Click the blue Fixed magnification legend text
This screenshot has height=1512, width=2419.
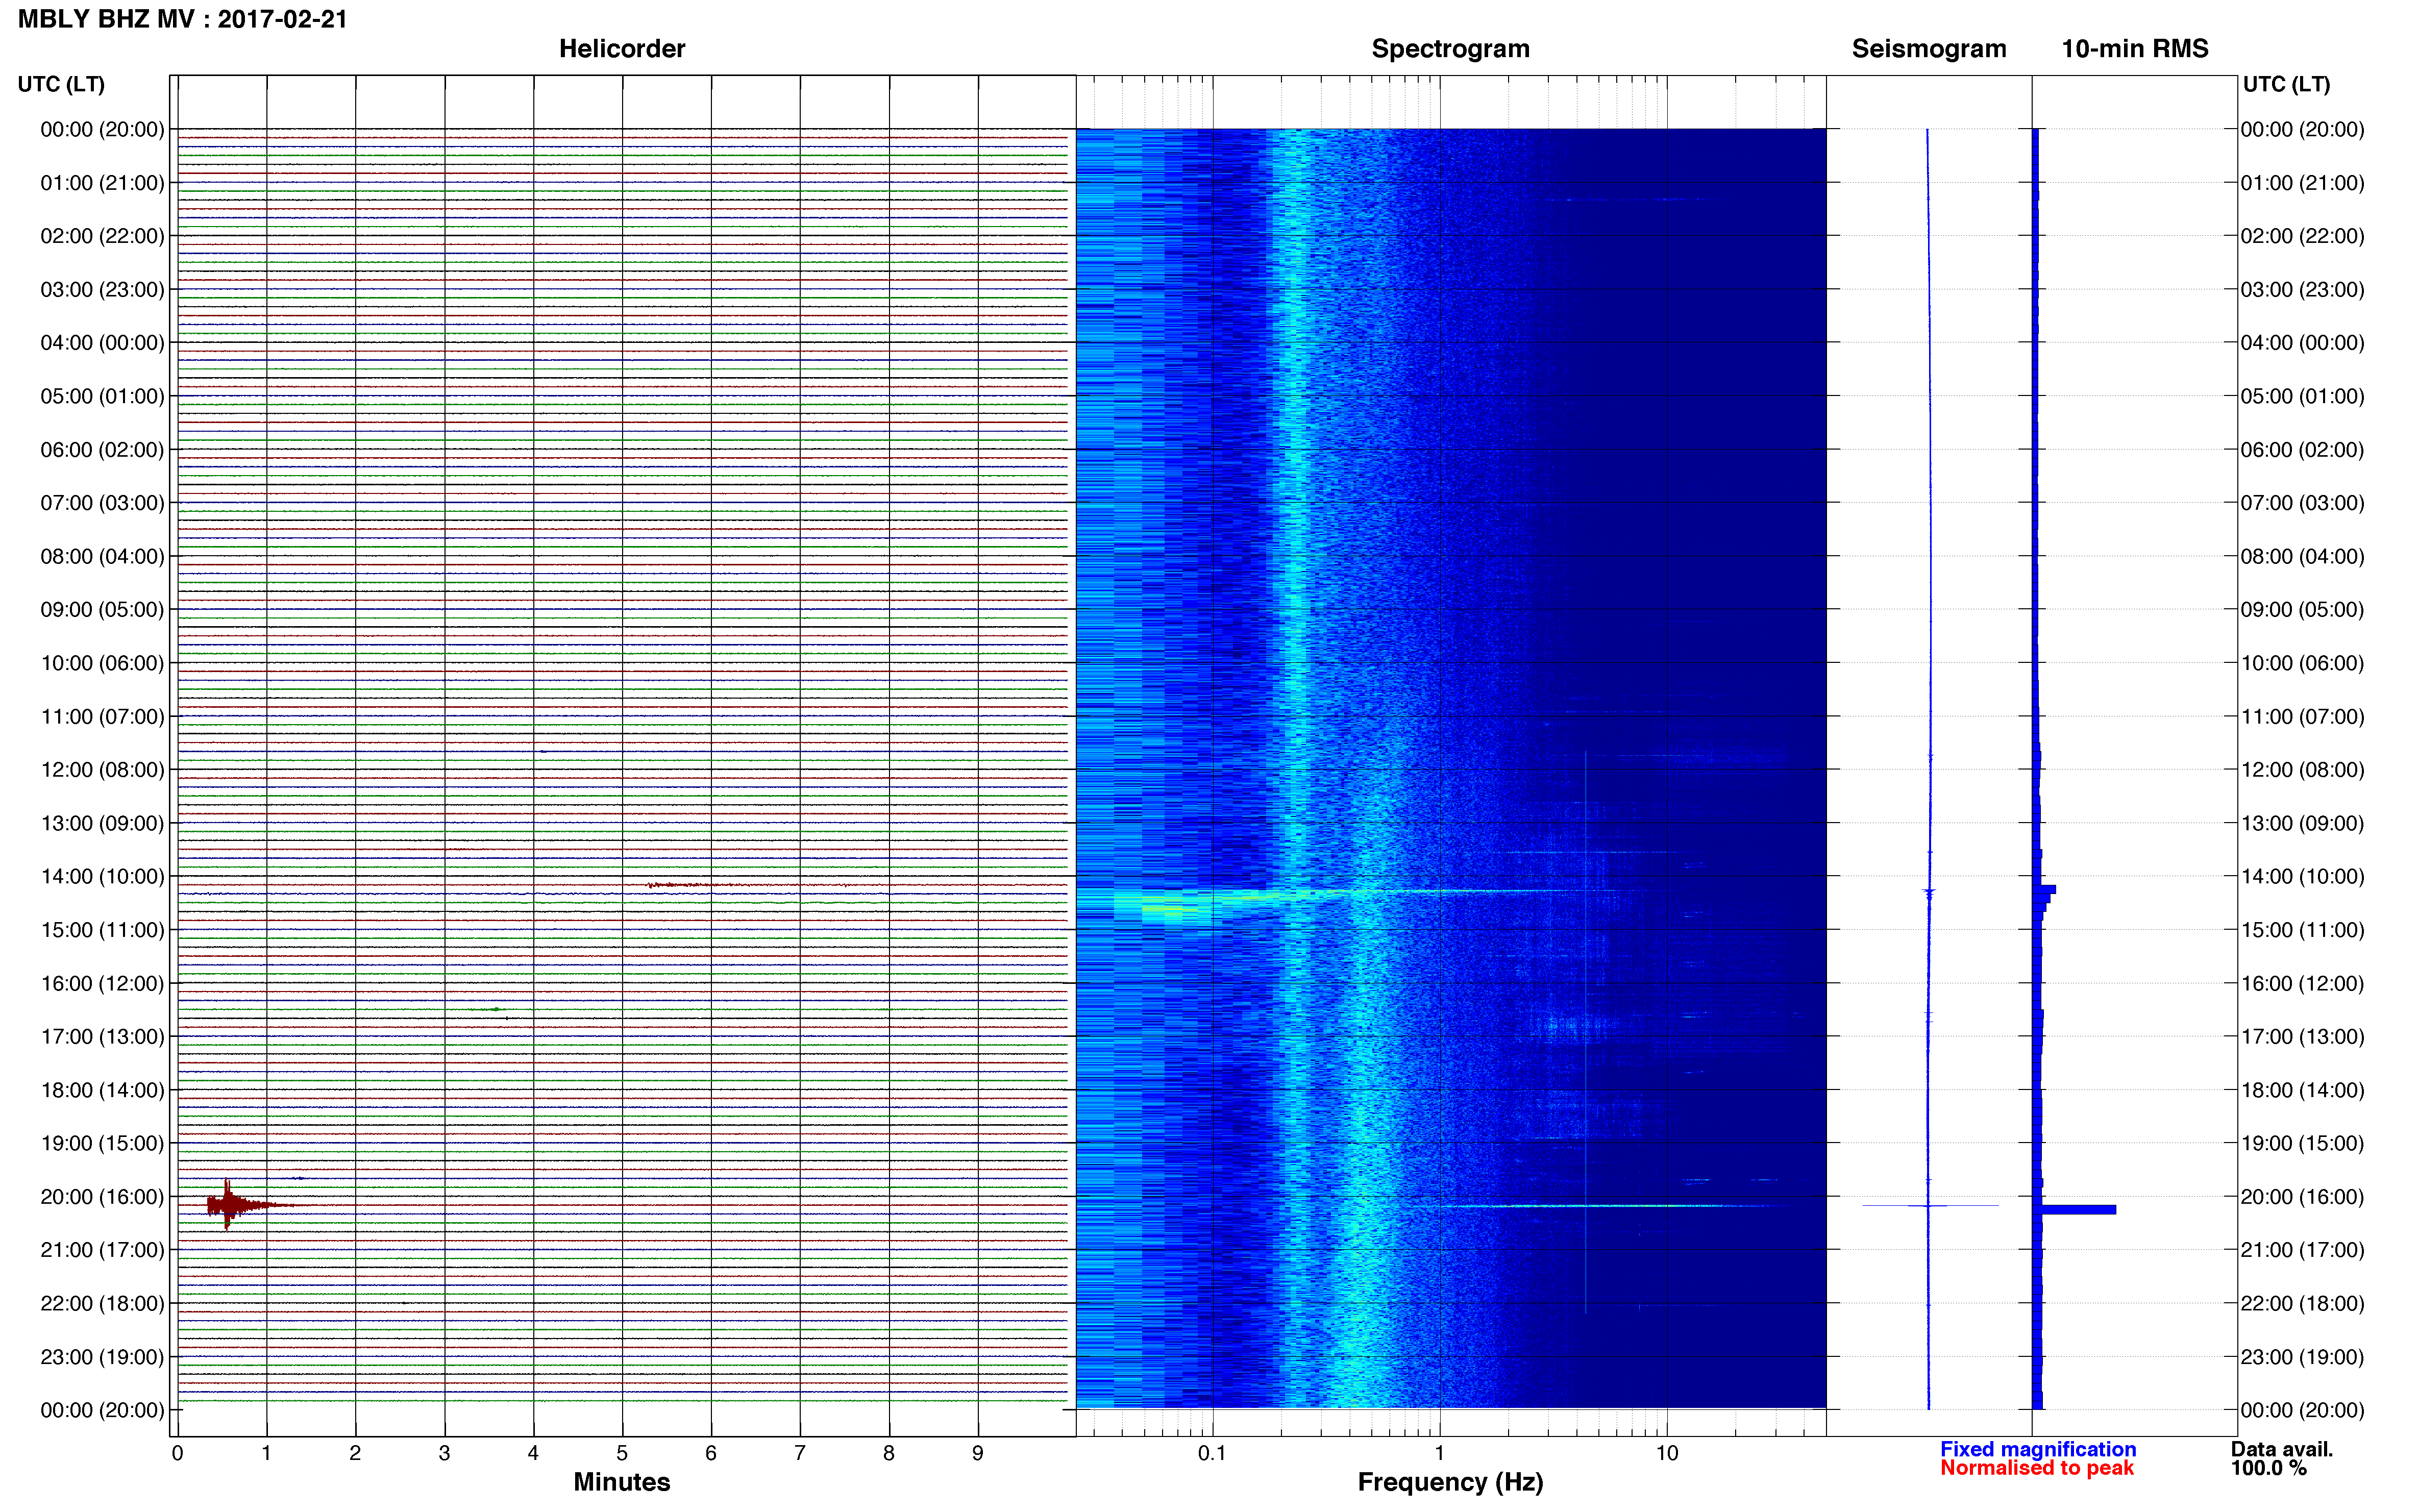tap(2037, 1449)
